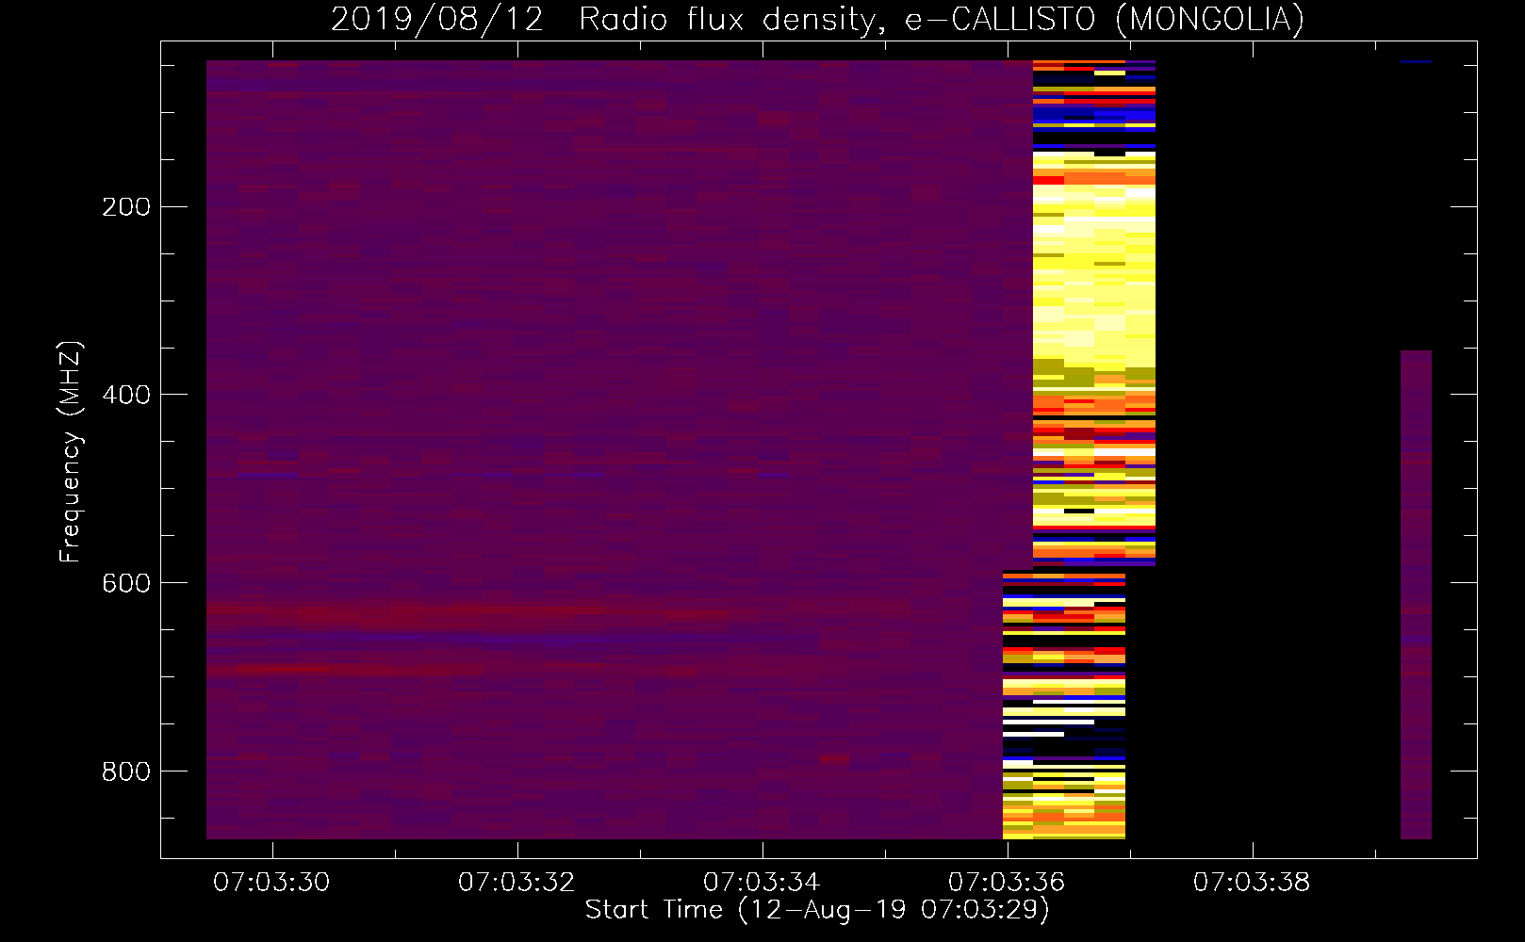Image resolution: width=1525 pixels, height=942 pixels.
Task: Click the plot title '2019/08/12 Radio flux density'
Action: (x=816, y=19)
